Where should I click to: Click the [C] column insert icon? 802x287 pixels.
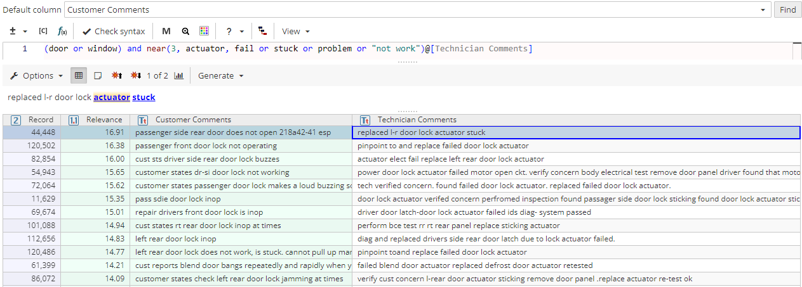click(x=43, y=31)
